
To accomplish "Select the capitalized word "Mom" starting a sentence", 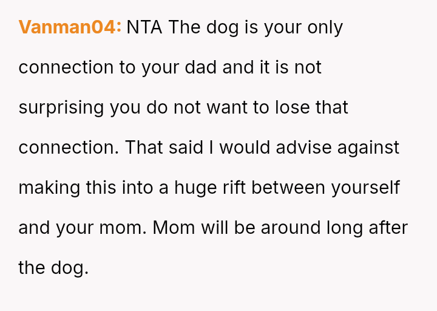I will click(x=172, y=228).
